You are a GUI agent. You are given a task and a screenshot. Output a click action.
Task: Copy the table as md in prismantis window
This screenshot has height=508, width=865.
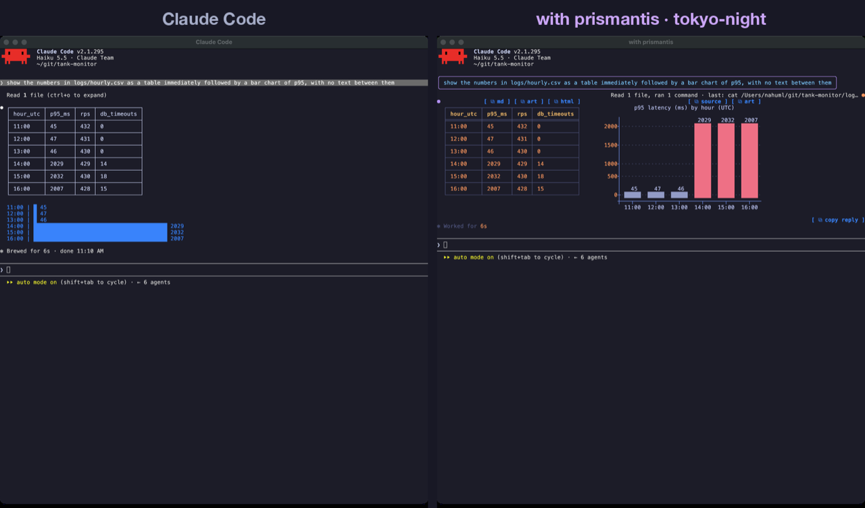coord(497,101)
